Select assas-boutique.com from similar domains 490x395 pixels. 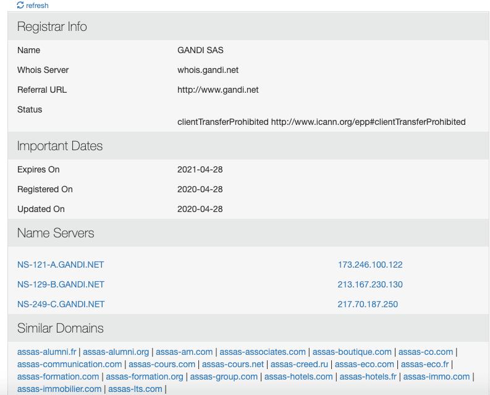[x=352, y=352]
